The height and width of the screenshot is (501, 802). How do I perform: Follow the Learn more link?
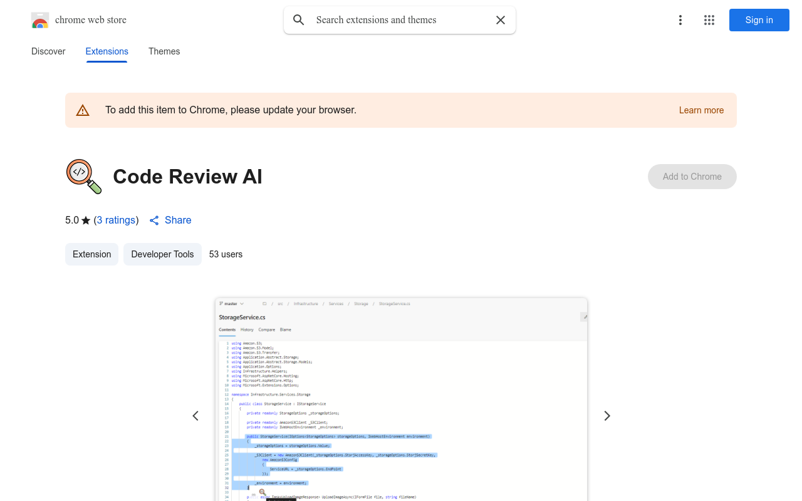pos(701,110)
